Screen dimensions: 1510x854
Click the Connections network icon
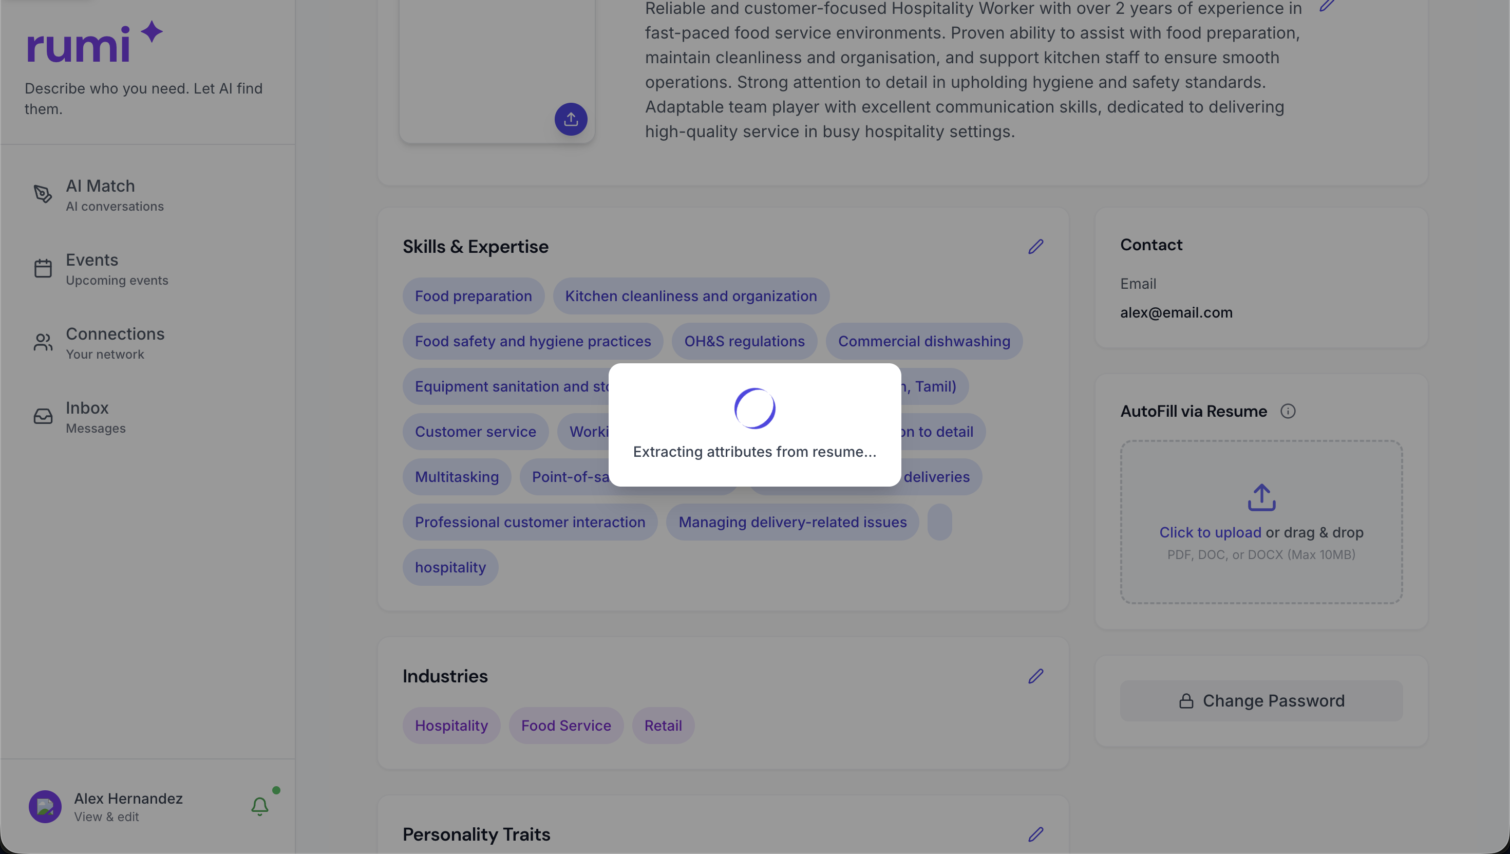pos(43,342)
